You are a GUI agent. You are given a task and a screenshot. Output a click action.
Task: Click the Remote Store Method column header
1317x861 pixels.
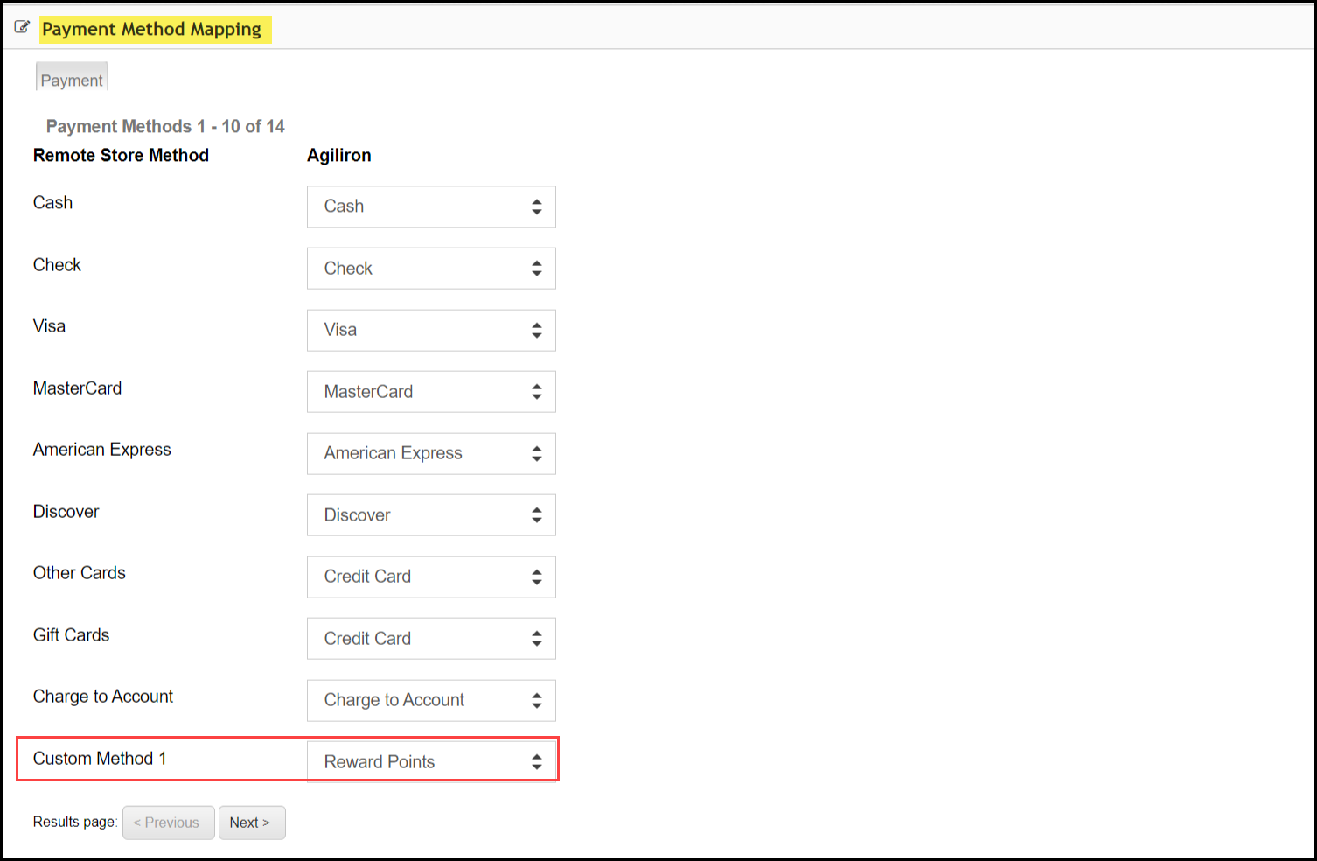pos(121,155)
